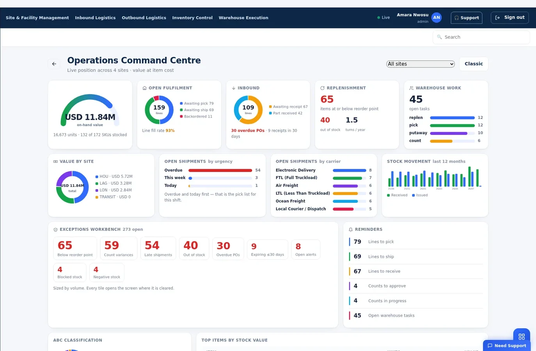Open the Below reorder point tile

75,248
